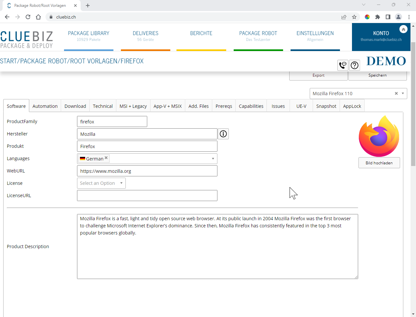Open the Add. Files tab

click(199, 106)
